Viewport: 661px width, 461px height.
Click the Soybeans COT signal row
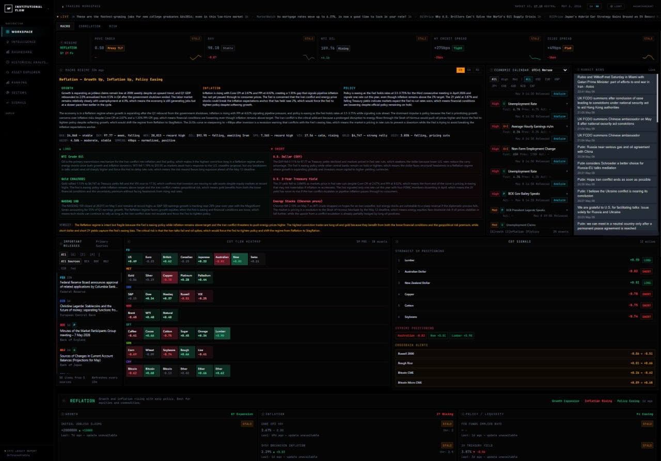(x=525, y=316)
